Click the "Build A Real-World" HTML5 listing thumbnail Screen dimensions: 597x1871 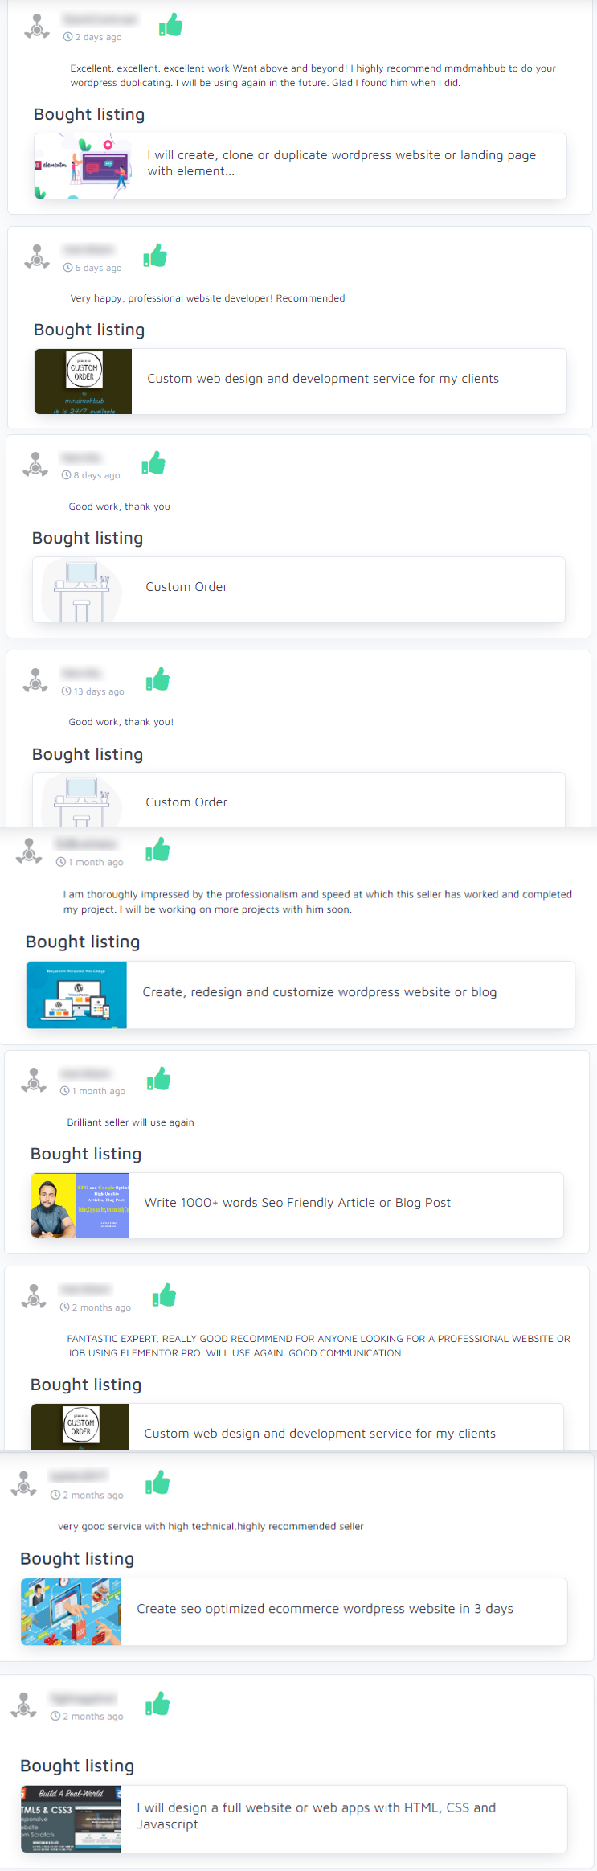(71, 1819)
